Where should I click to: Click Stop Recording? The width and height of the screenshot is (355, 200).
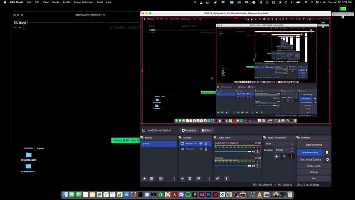[310, 152]
